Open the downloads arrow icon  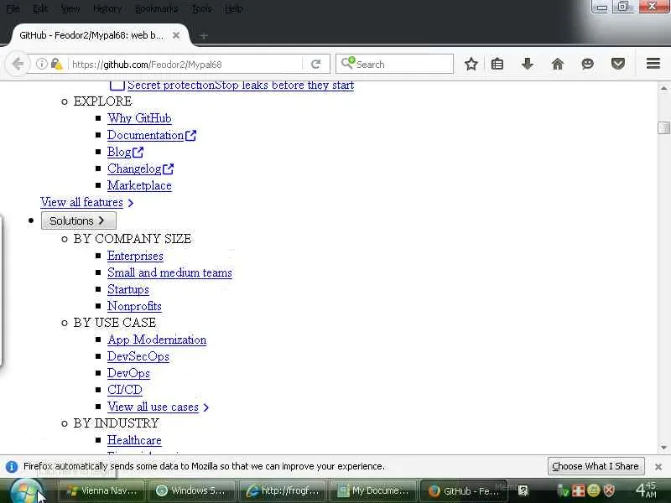[x=528, y=65]
